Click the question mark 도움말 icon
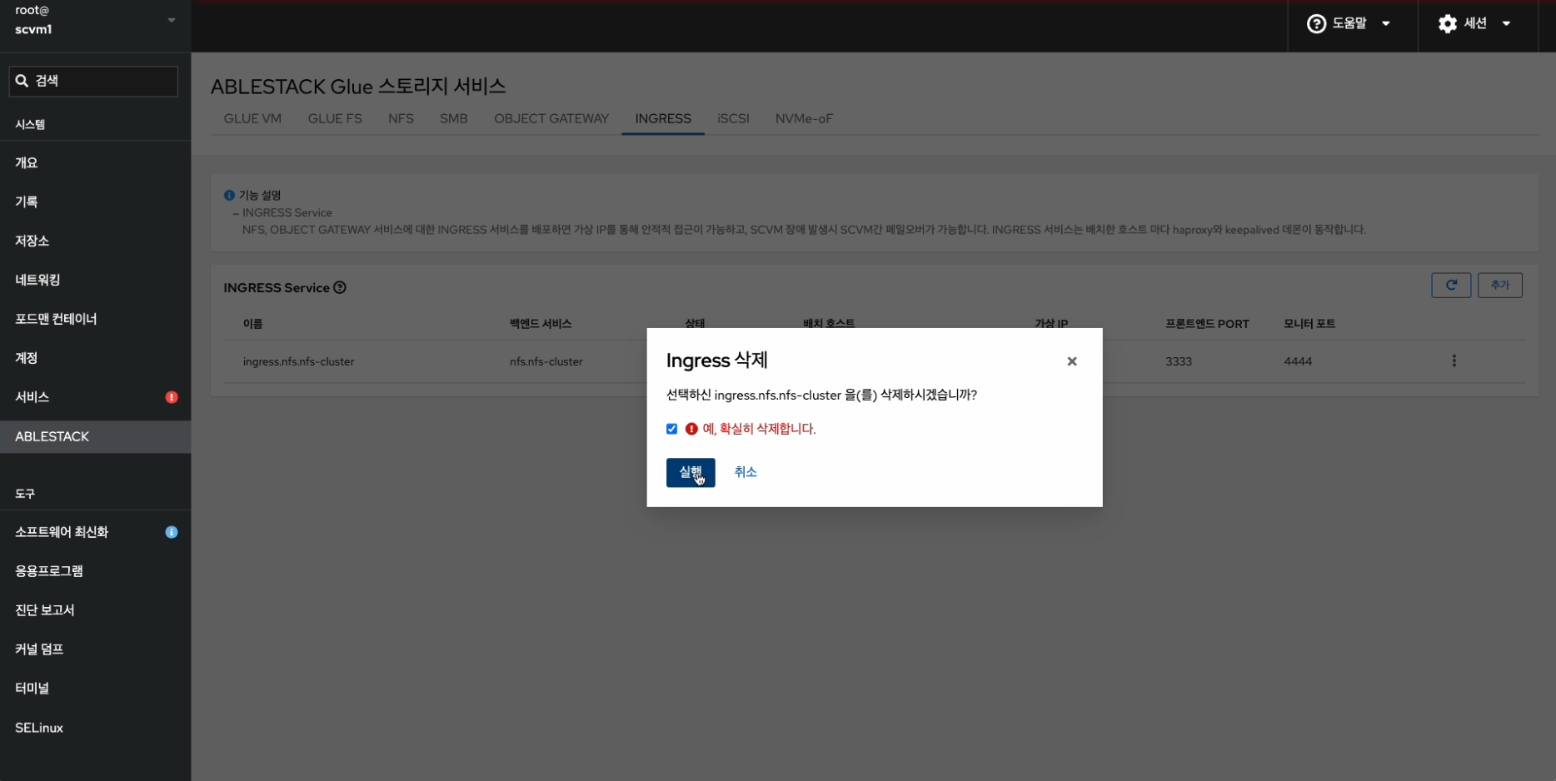Screen dimensions: 1556x781 click(x=1316, y=24)
